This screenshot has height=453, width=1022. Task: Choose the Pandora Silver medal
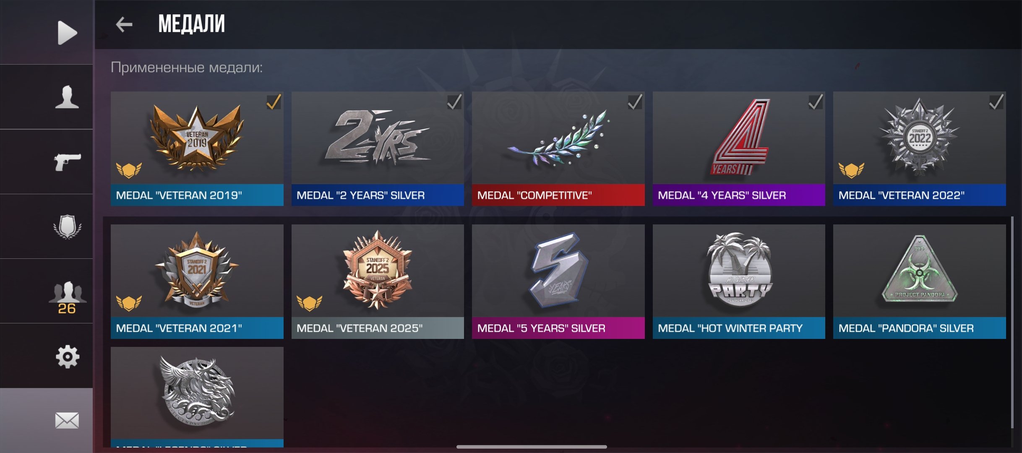pyautogui.click(x=920, y=281)
